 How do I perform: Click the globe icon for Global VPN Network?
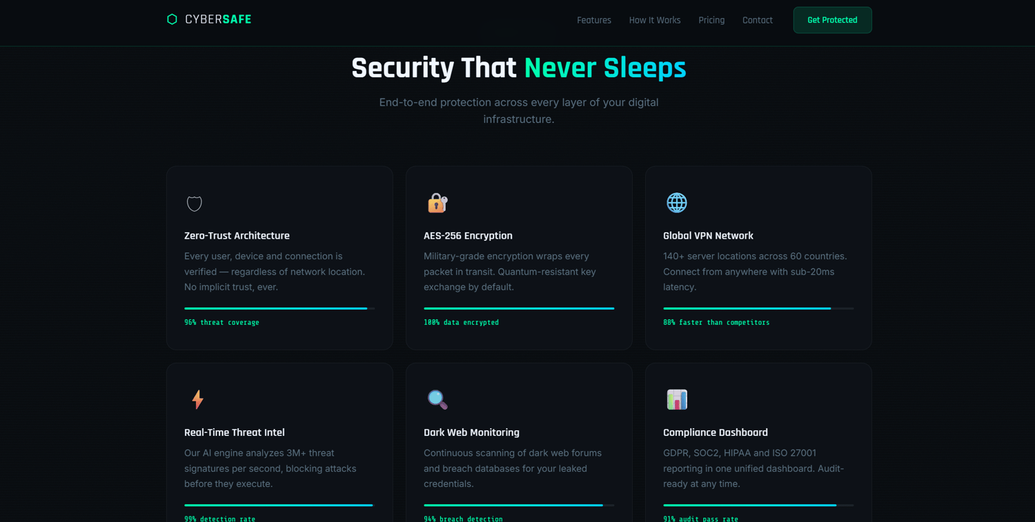677,203
